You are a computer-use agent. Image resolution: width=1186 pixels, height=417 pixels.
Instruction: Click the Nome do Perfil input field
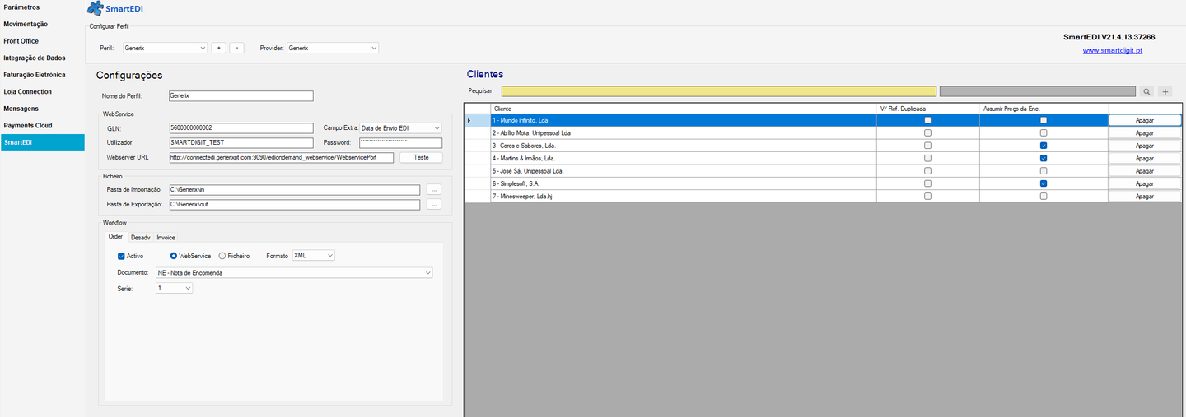click(240, 95)
